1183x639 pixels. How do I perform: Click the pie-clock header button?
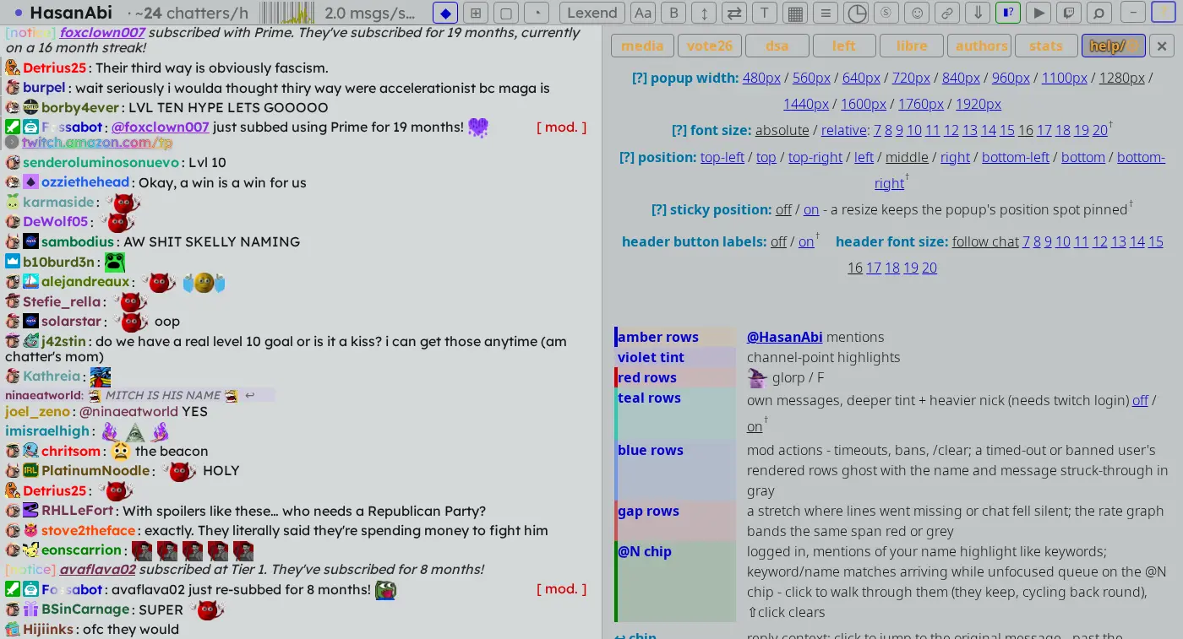click(856, 13)
